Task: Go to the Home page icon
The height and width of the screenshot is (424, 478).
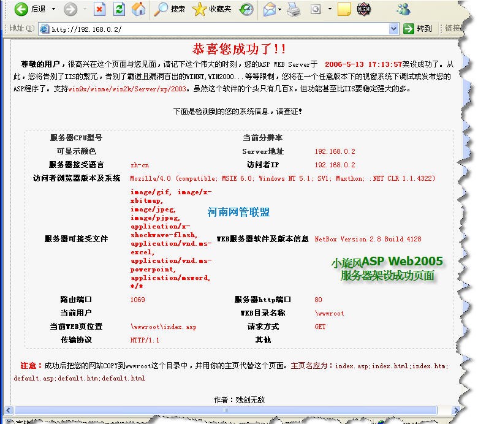Action: 139,9
